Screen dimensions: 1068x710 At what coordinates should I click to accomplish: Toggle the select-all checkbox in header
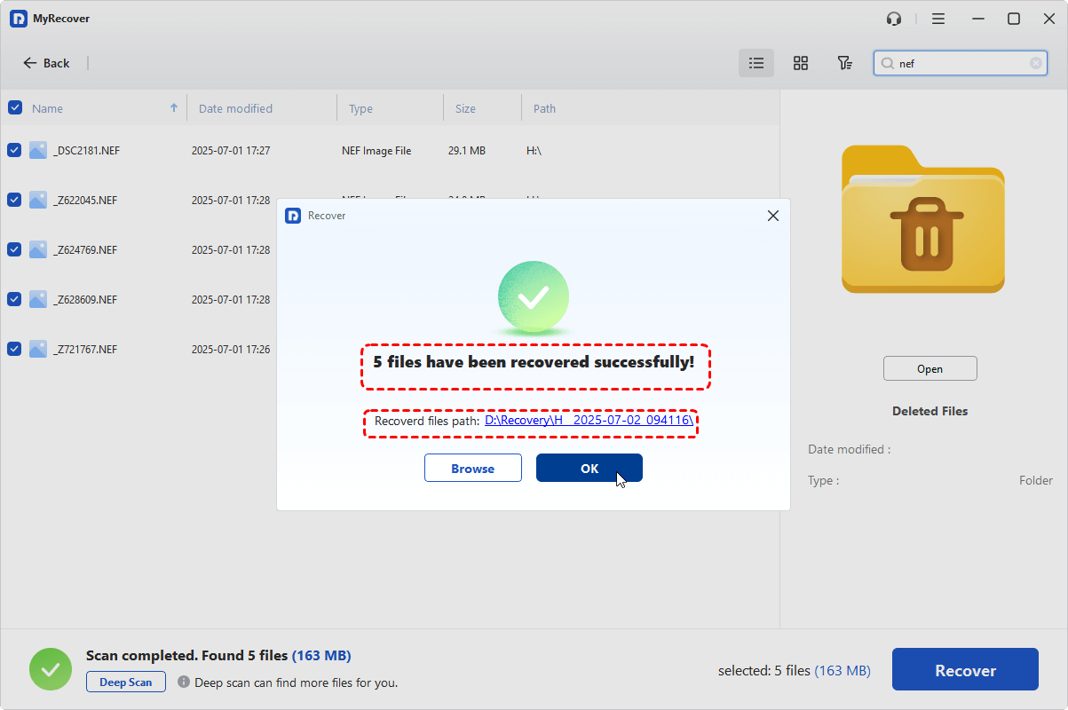click(14, 107)
